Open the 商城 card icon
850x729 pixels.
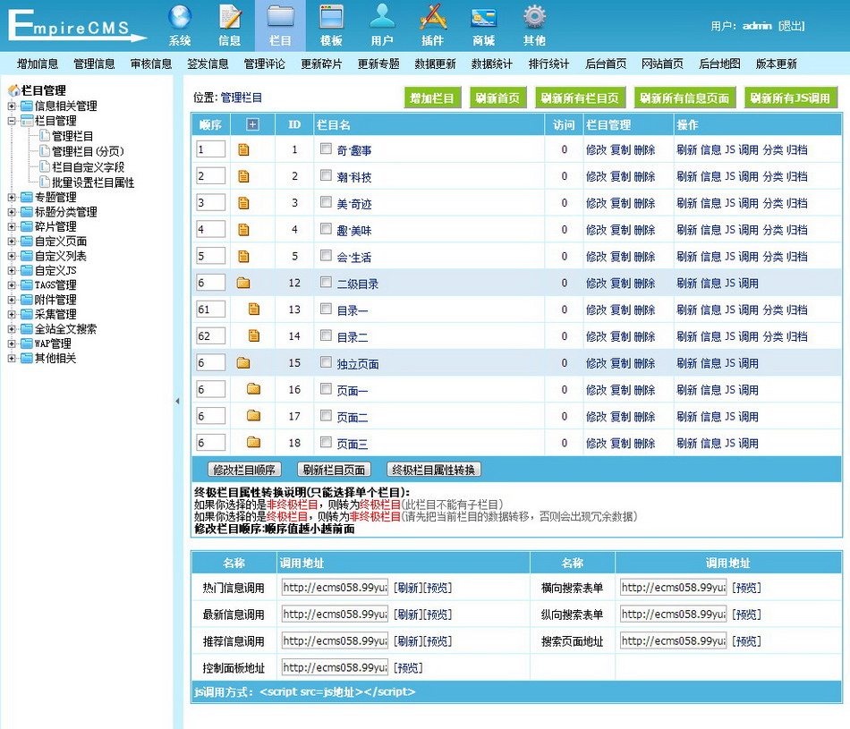(483, 17)
